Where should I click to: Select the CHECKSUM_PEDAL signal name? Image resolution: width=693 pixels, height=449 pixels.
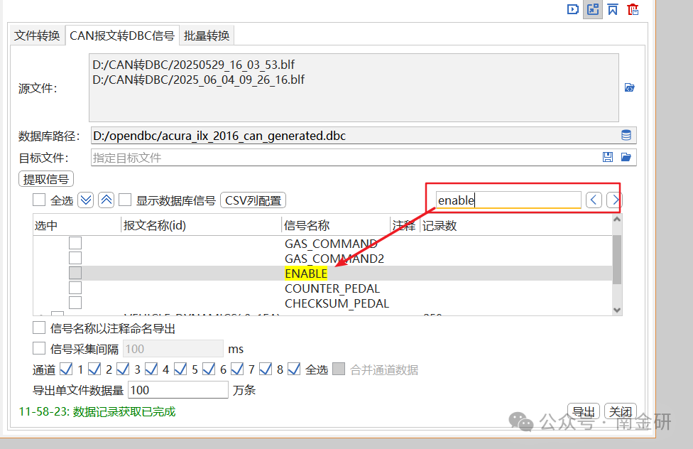click(337, 304)
